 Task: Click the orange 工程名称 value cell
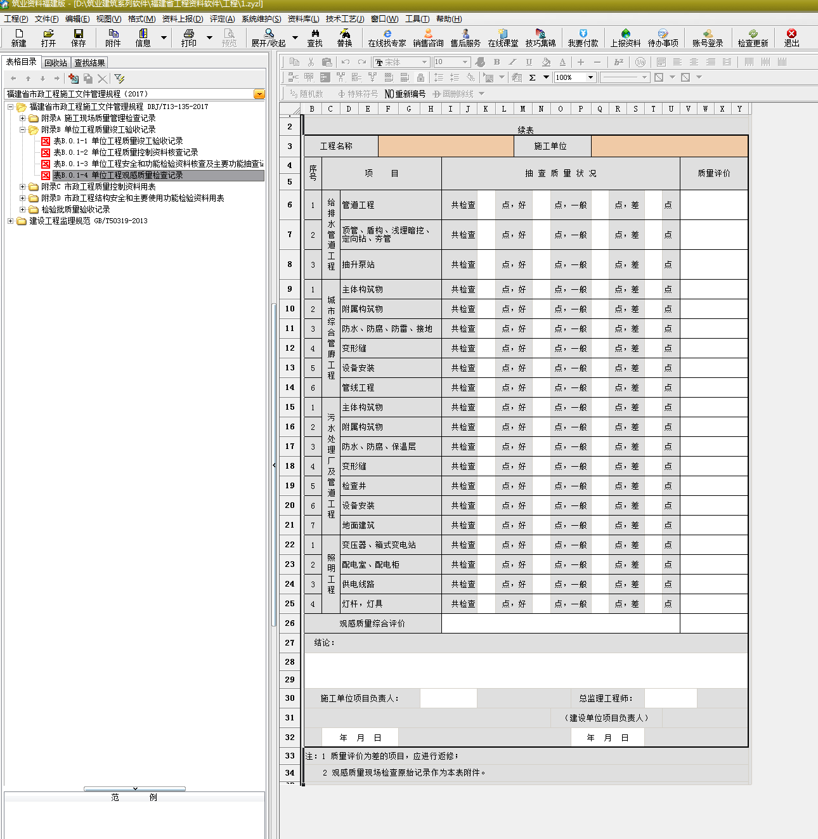pos(445,146)
